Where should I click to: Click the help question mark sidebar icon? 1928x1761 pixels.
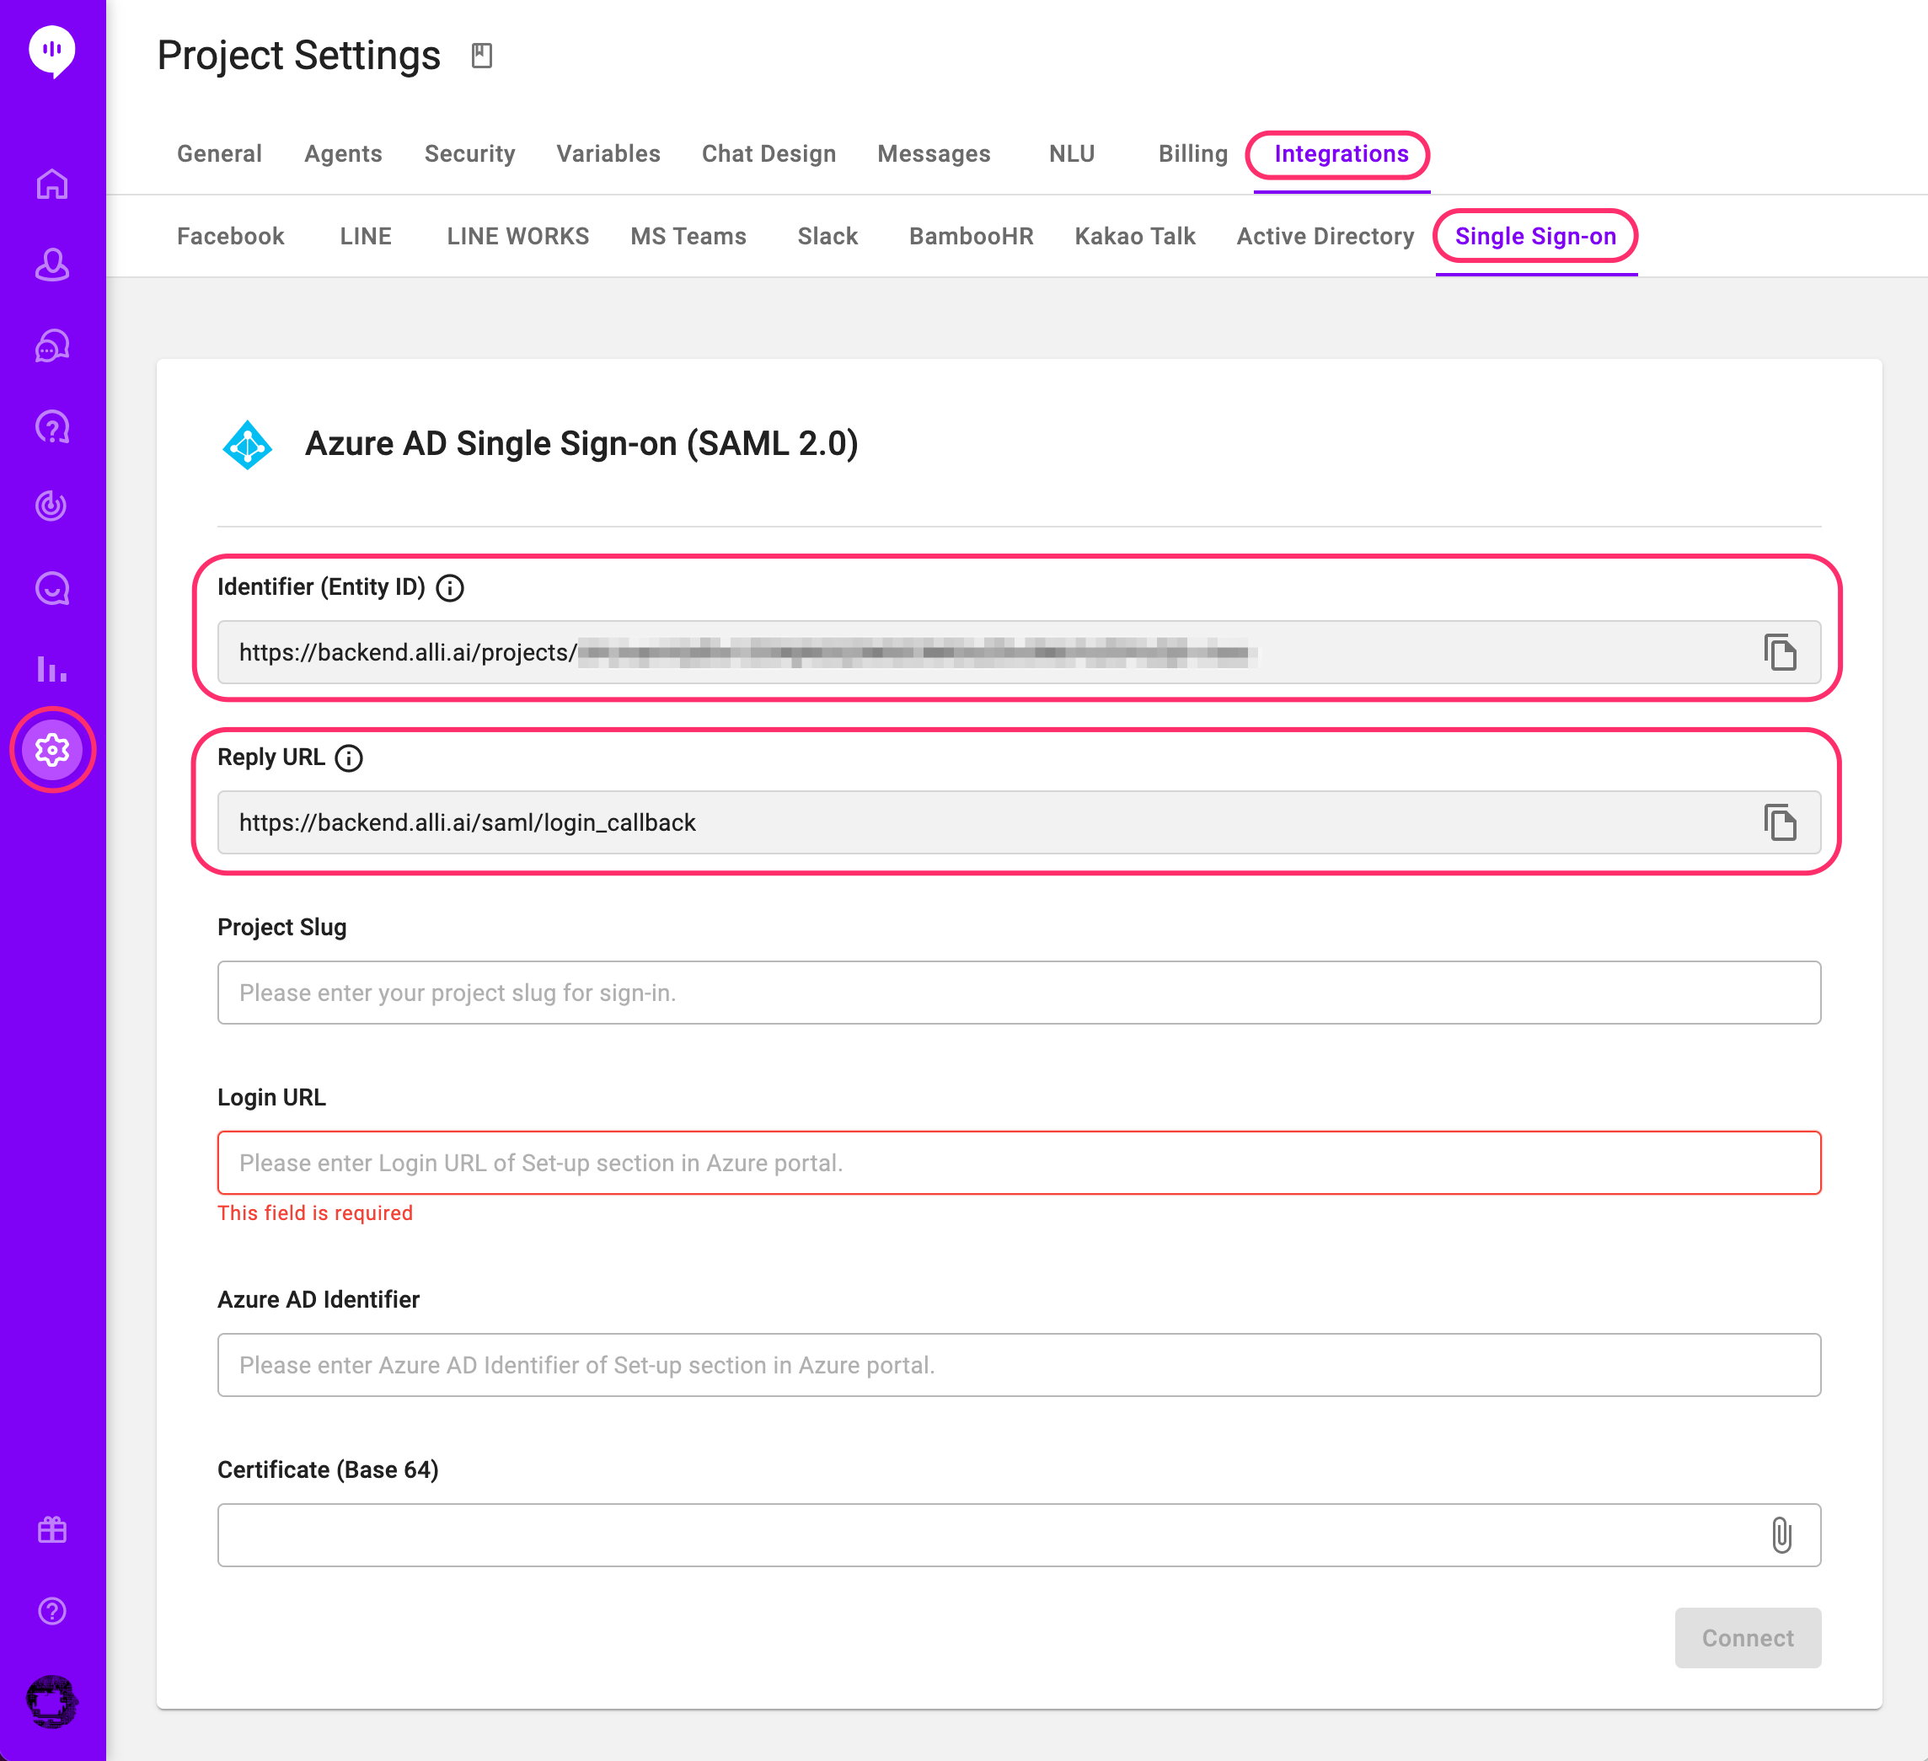[51, 1611]
